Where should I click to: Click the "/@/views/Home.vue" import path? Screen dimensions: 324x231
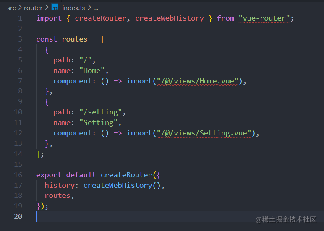tap(197, 81)
